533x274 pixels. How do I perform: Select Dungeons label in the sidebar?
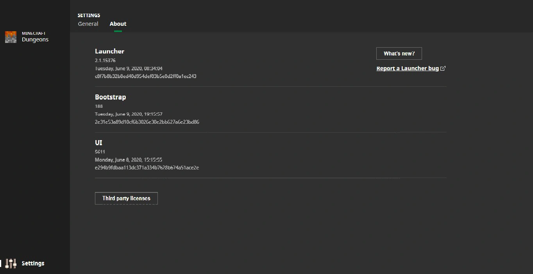tap(35, 39)
